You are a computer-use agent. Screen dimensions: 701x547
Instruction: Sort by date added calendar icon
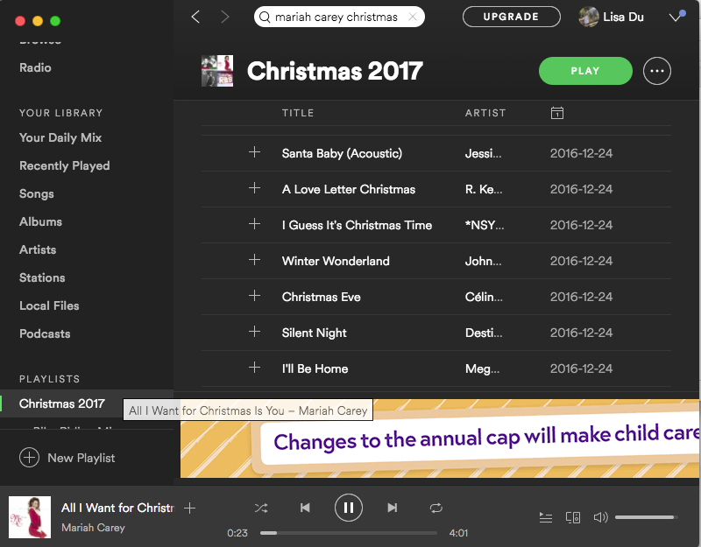point(557,113)
